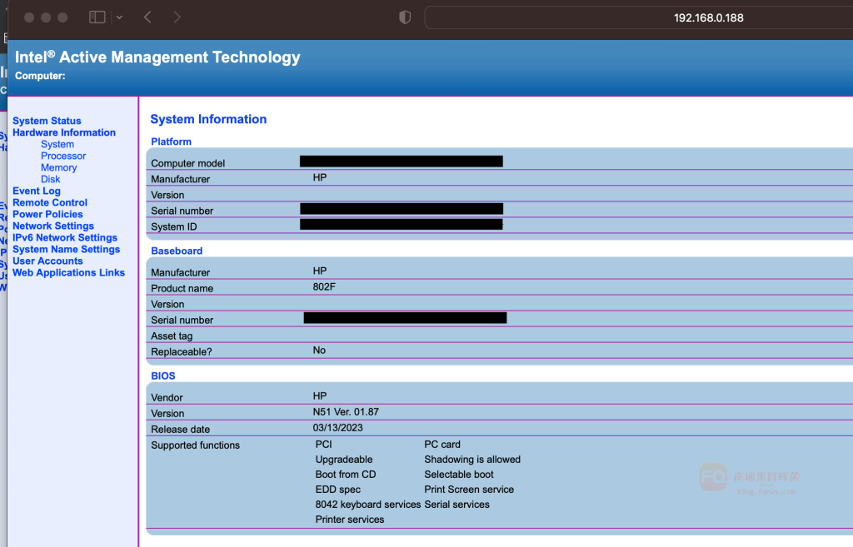Viewport: 853px width, 547px height.
Task: Select Hardware Information in the sidebar
Action: pyautogui.click(x=64, y=132)
